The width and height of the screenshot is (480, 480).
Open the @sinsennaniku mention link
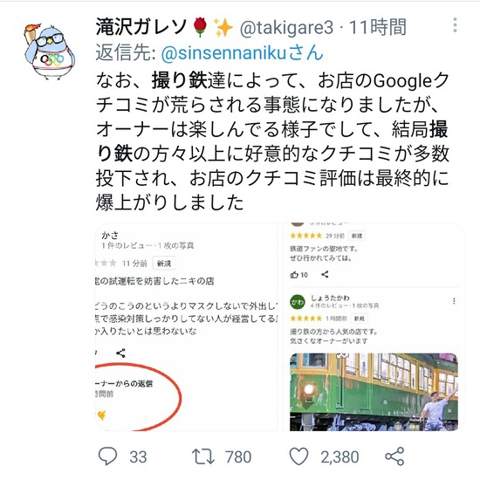(x=242, y=53)
